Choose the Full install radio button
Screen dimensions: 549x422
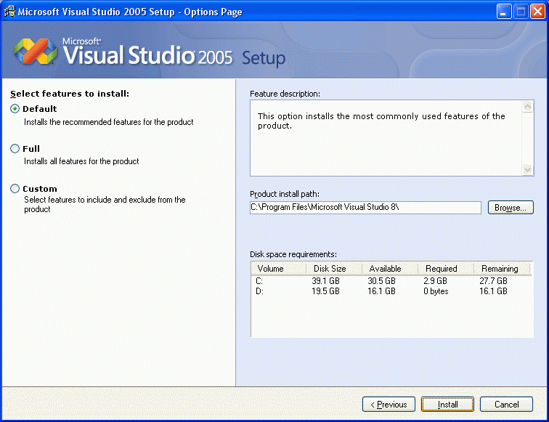[15, 149]
